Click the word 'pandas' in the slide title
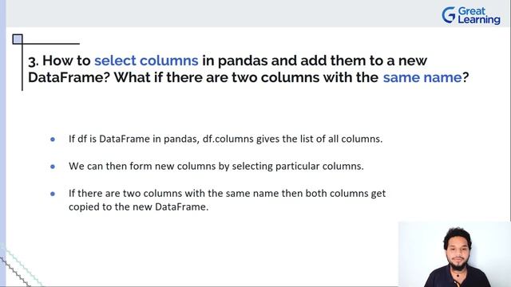The height and width of the screenshot is (287, 511). pos(242,61)
